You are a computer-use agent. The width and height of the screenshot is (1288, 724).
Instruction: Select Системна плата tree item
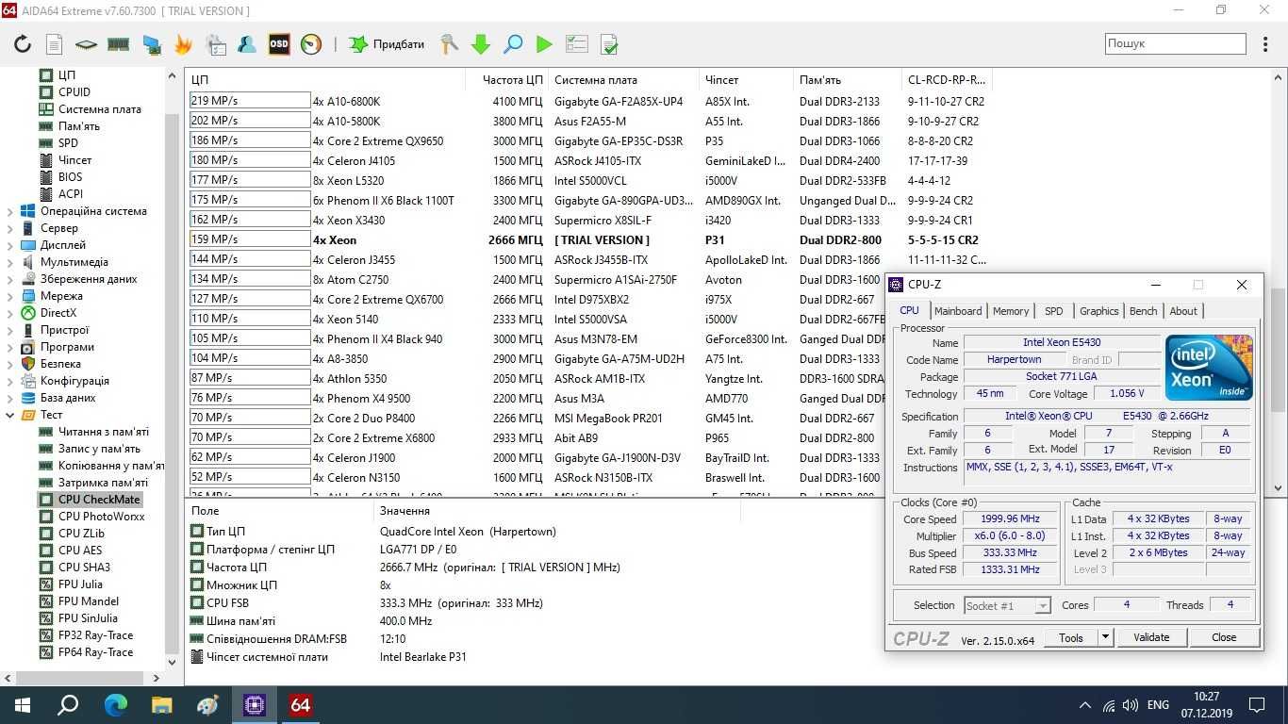click(x=99, y=109)
